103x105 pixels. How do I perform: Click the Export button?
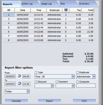coord(50,101)
